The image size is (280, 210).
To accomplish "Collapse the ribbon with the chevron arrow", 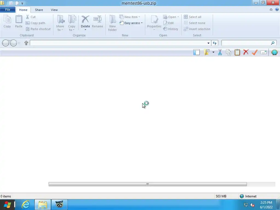I will (x=271, y=10).
